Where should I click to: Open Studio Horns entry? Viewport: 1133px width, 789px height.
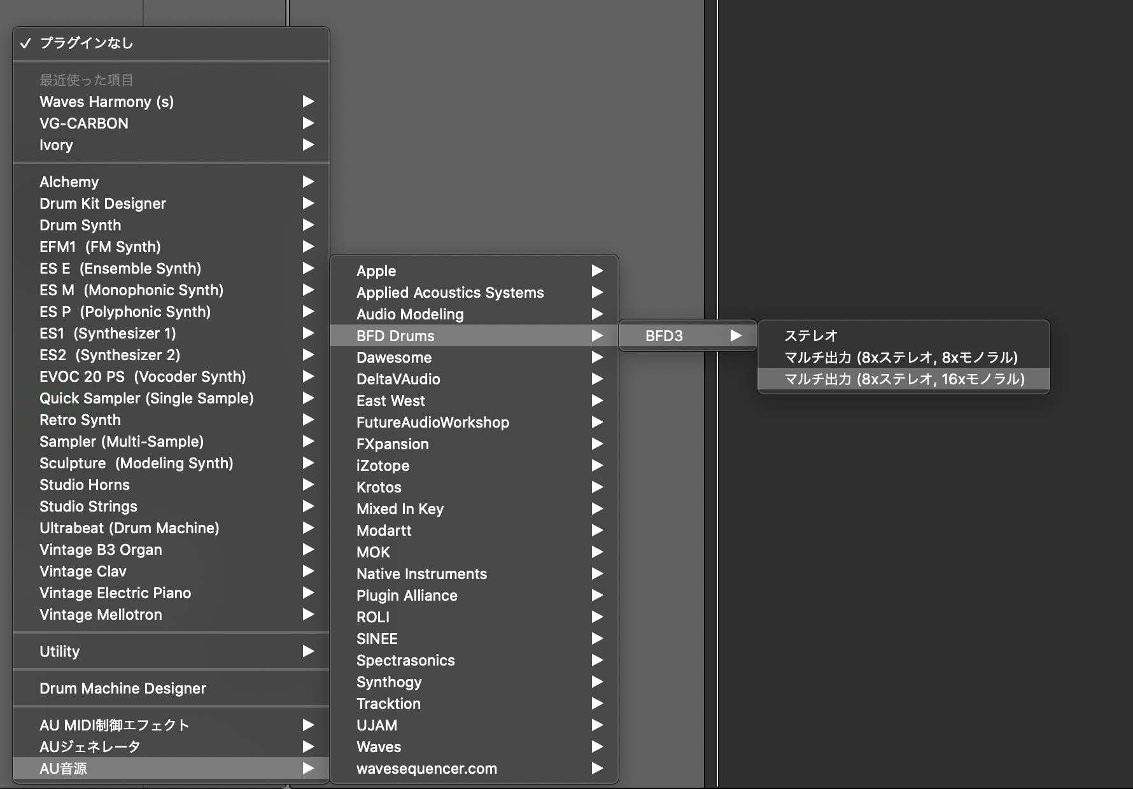pyautogui.click(x=171, y=485)
